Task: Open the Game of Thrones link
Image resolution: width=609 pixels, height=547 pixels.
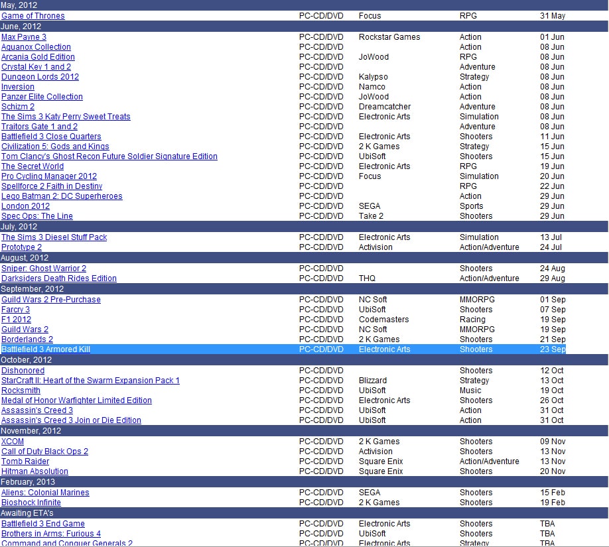Action: click(x=33, y=16)
